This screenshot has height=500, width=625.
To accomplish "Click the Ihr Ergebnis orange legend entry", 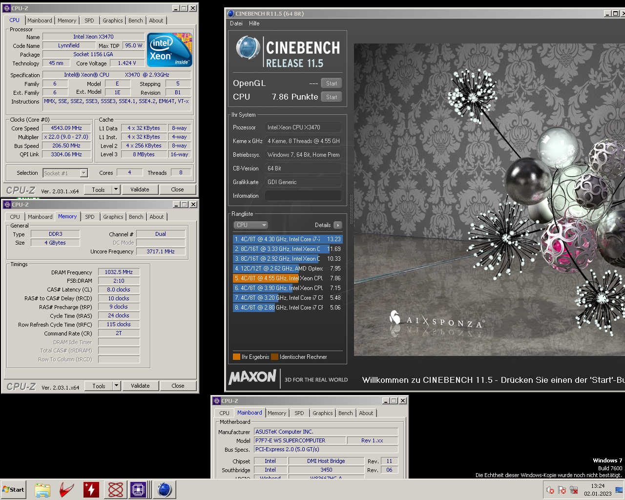I will click(251, 357).
